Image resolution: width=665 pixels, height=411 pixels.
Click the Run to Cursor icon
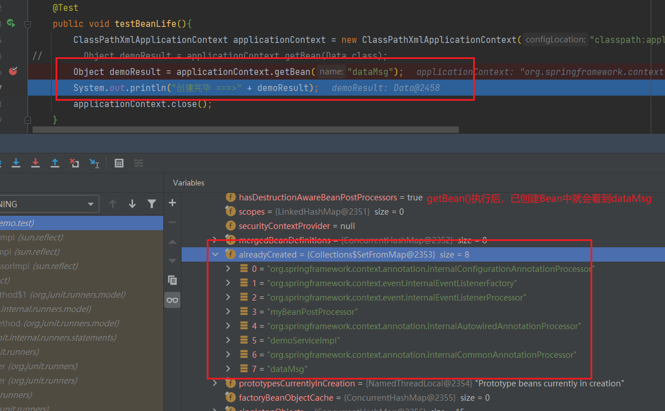[x=94, y=163]
